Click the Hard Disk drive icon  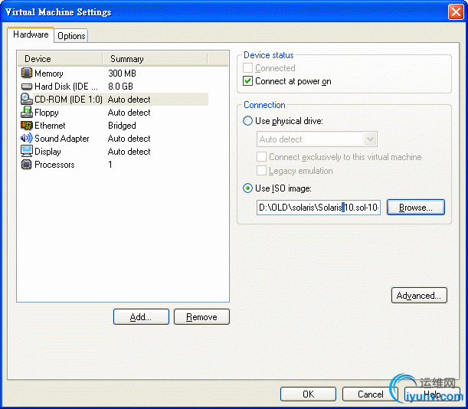pyautogui.click(x=27, y=87)
